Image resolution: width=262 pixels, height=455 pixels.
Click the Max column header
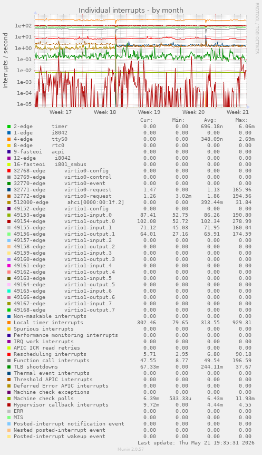click(x=241, y=120)
